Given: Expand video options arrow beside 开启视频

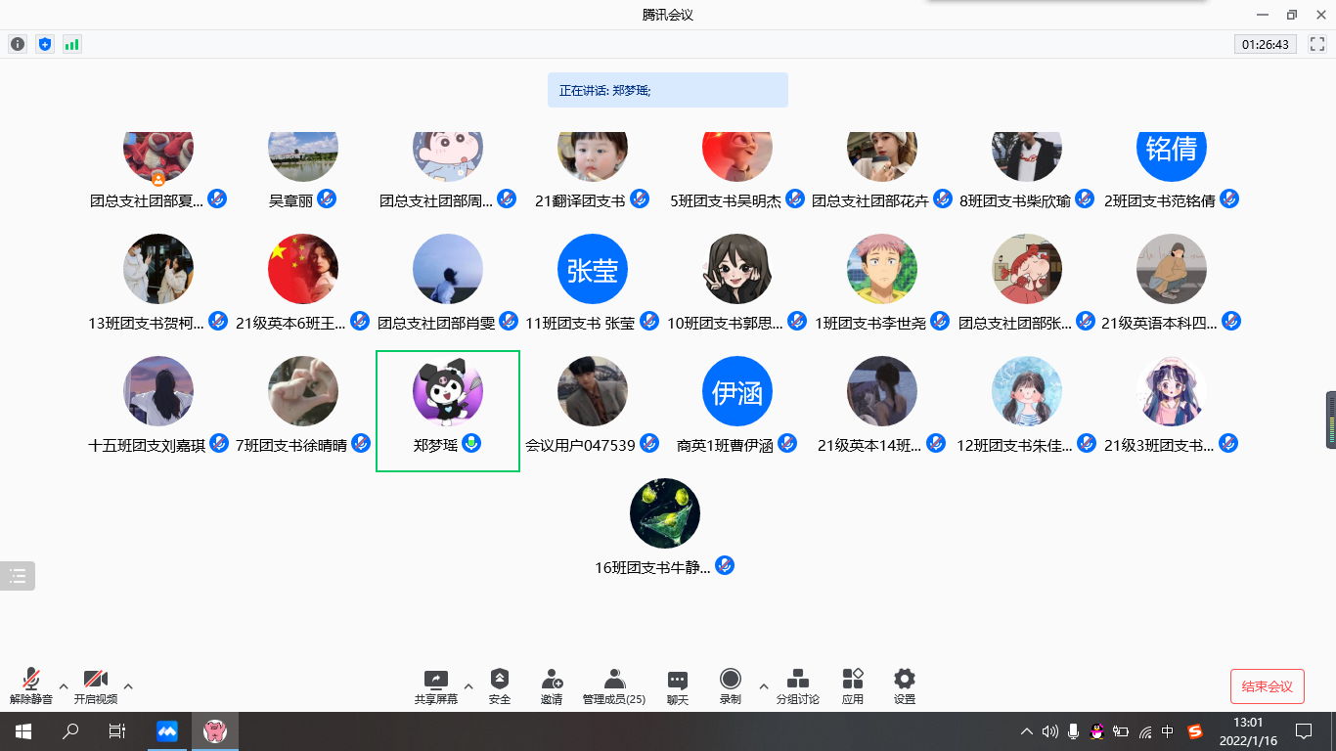Looking at the screenshot, I should point(127,685).
